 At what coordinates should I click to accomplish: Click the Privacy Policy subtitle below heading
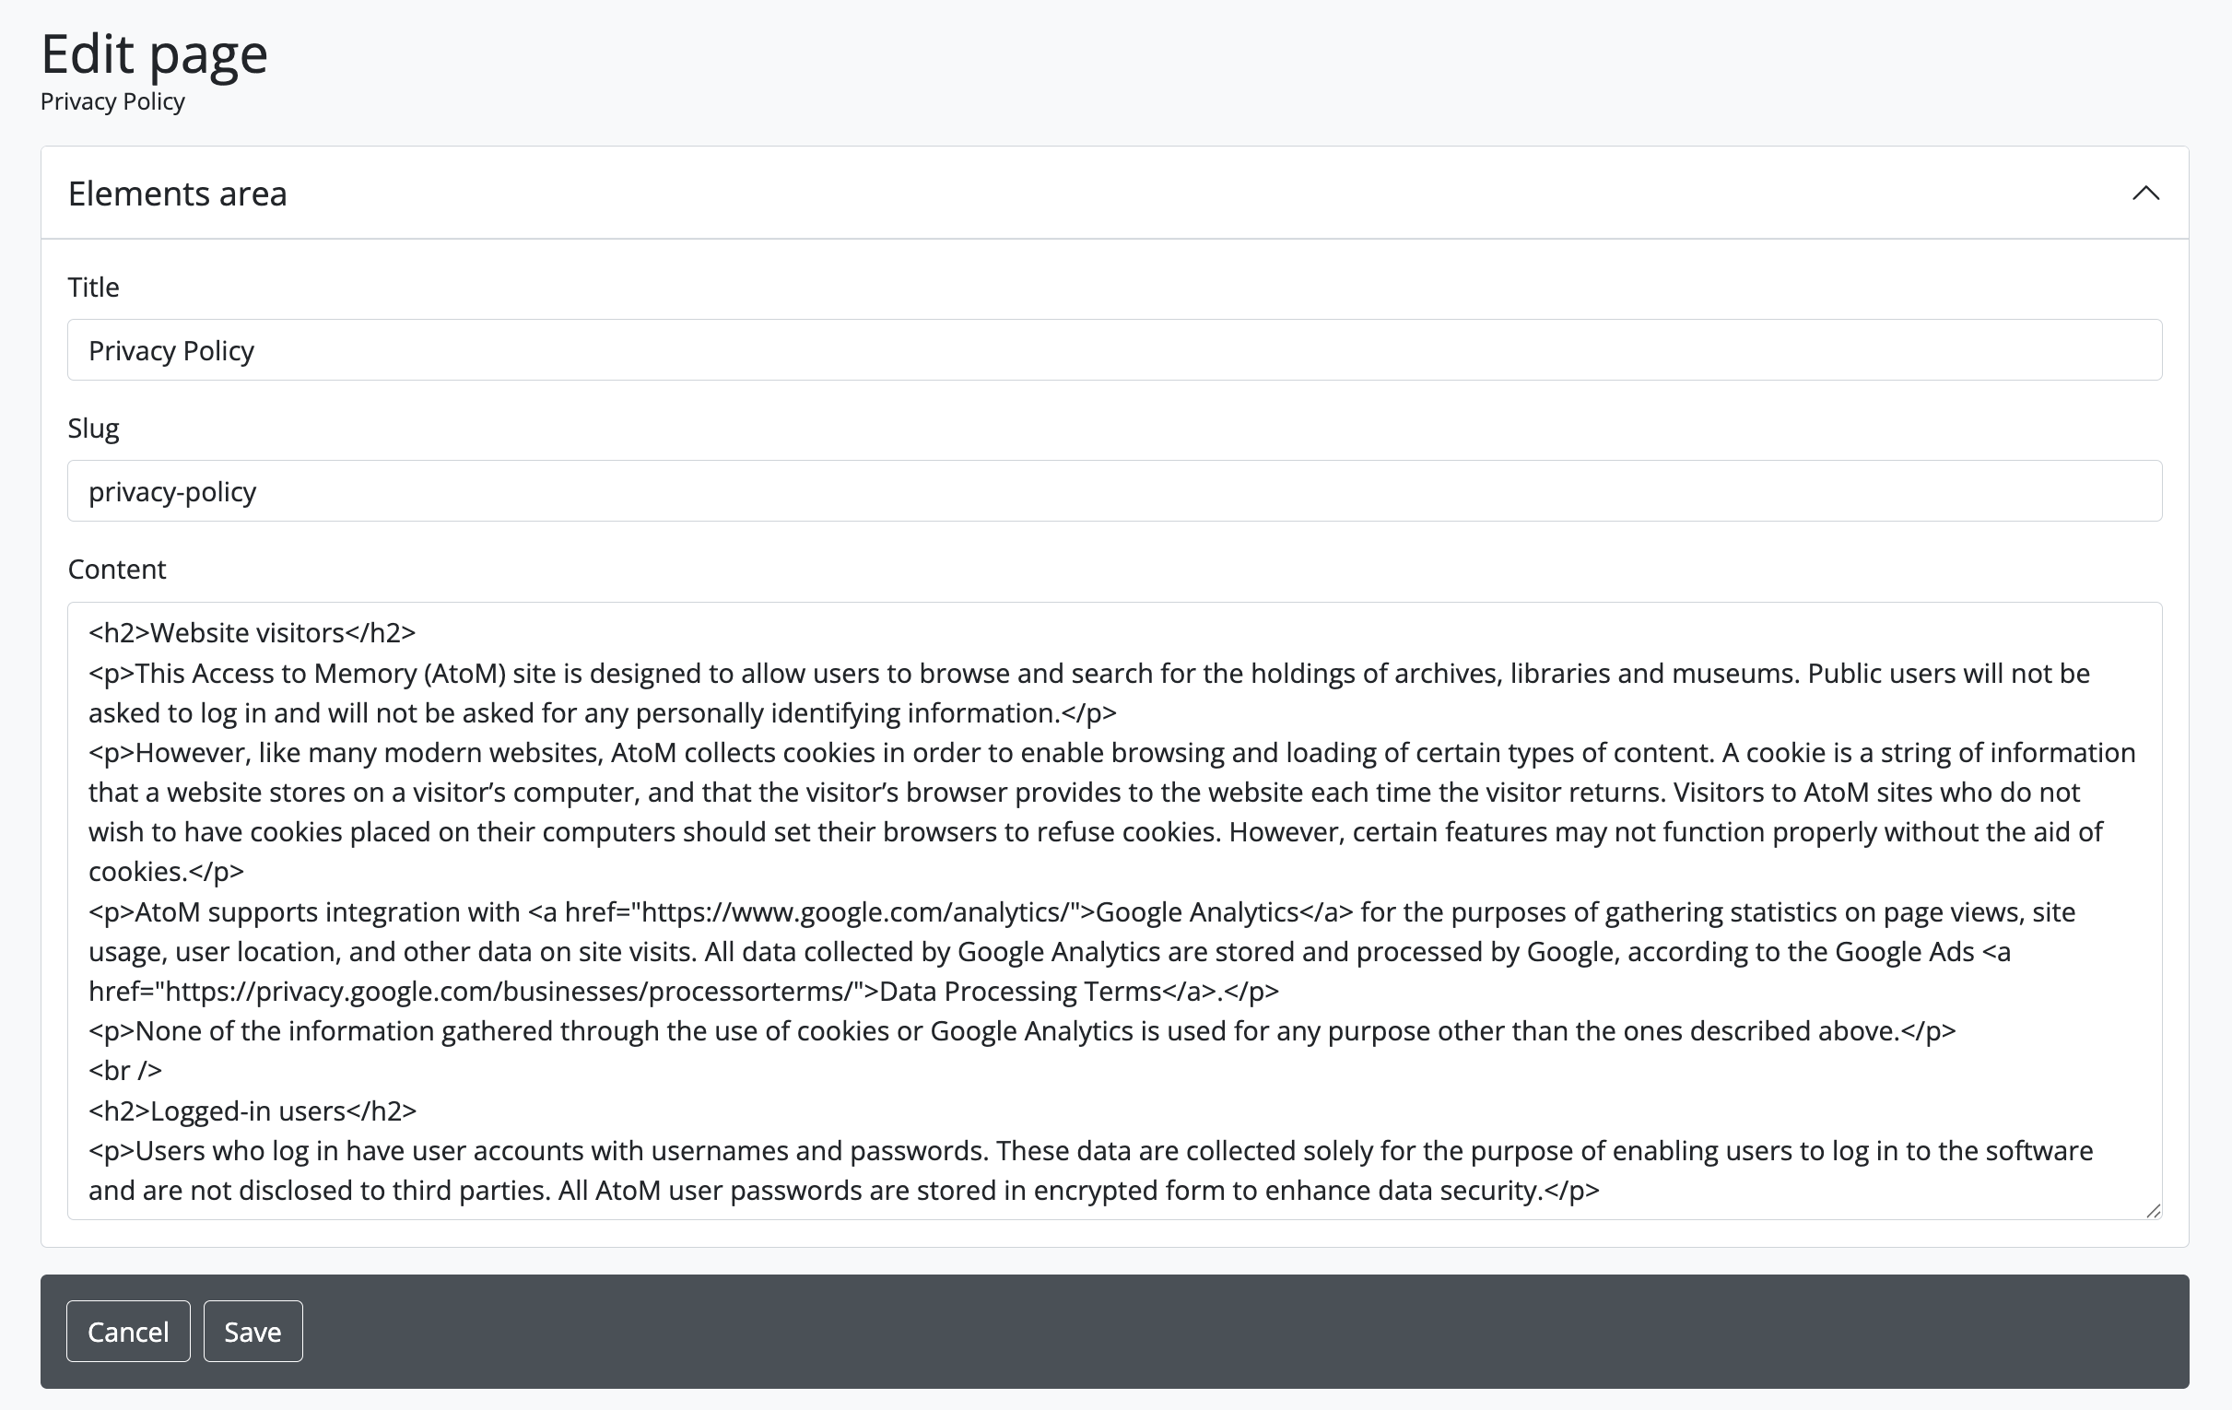click(x=112, y=101)
